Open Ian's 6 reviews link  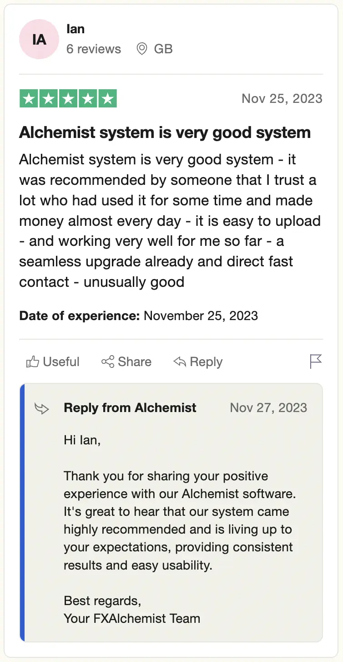(94, 49)
